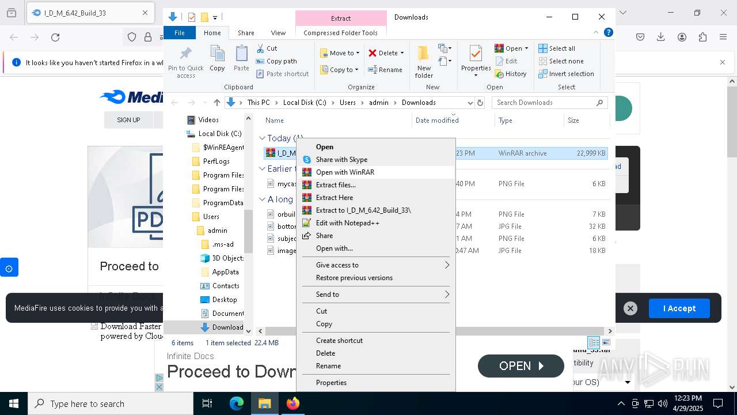Click the Windows Start button

(x=14, y=403)
